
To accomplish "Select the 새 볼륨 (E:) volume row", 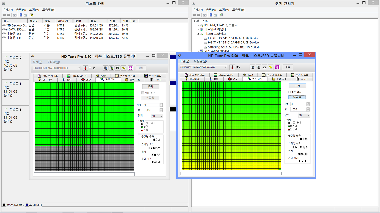I will pyautogui.click(x=94, y=34).
